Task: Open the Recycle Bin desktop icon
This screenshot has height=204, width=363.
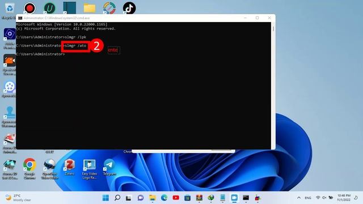Action: (x=10, y=8)
